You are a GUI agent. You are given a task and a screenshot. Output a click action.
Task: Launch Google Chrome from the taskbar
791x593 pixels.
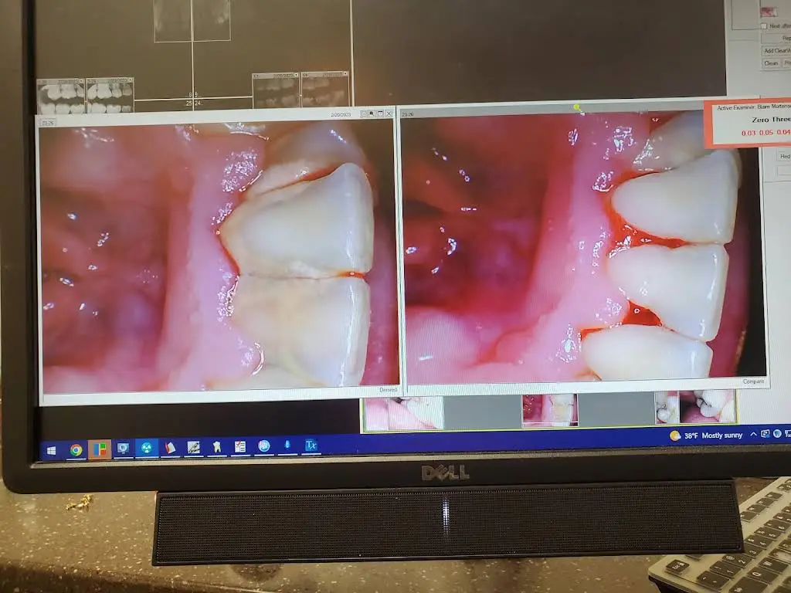tap(76, 450)
